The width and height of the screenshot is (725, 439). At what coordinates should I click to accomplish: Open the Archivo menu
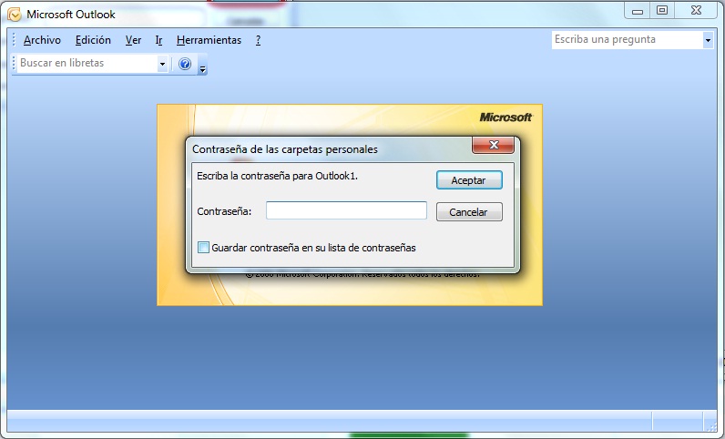(x=42, y=40)
